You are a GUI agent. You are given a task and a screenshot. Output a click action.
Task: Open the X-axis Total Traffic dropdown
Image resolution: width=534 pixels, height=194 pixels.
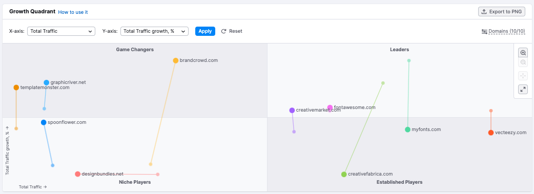[61, 31]
